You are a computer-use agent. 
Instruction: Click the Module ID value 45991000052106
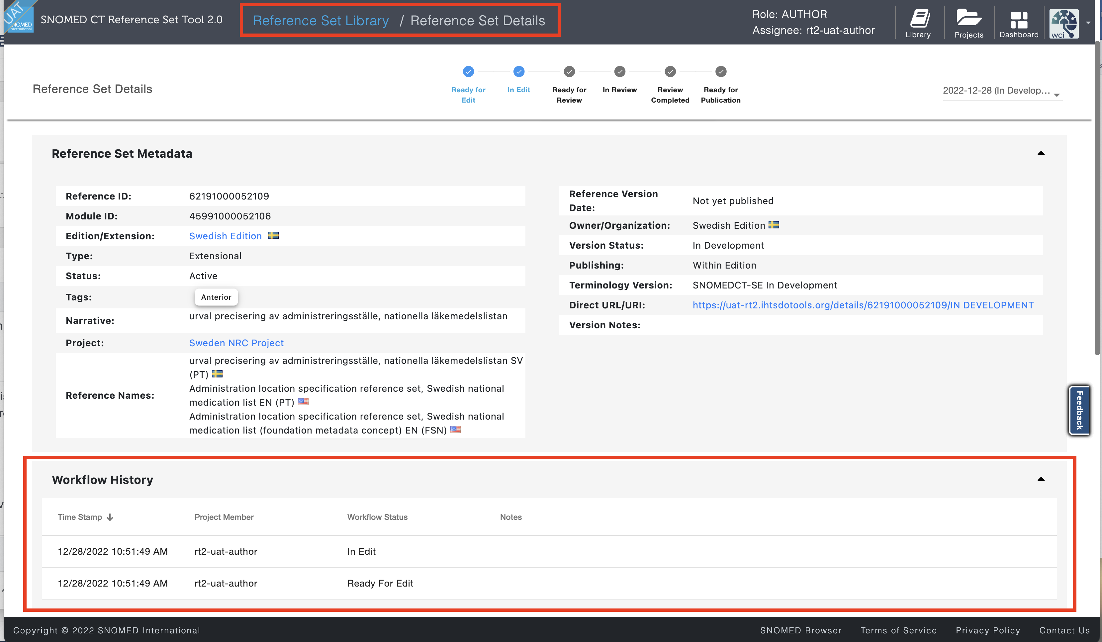pos(230,216)
